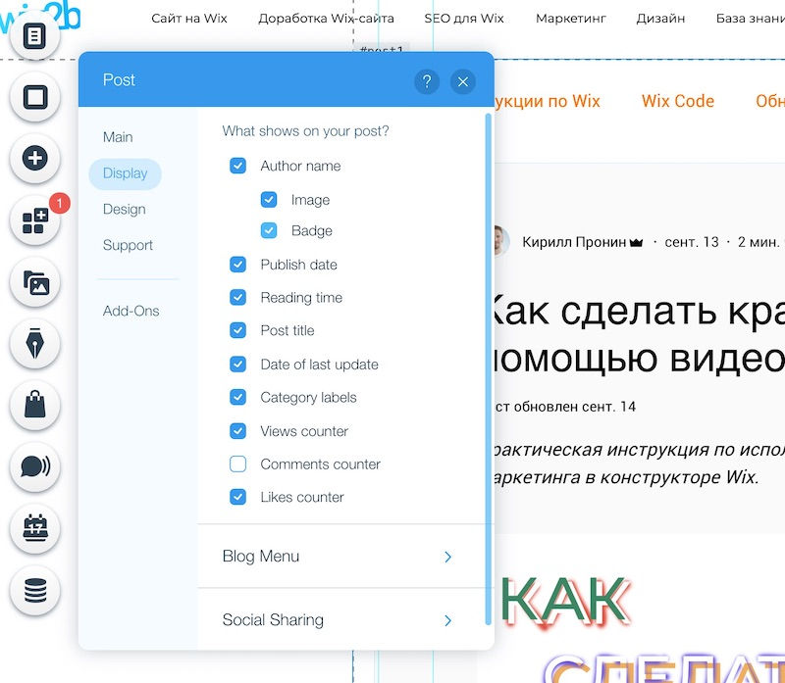Viewport: 785px width, 683px height.
Task: Toggle the Badge checkbox
Action: click(x=269, y=230)
